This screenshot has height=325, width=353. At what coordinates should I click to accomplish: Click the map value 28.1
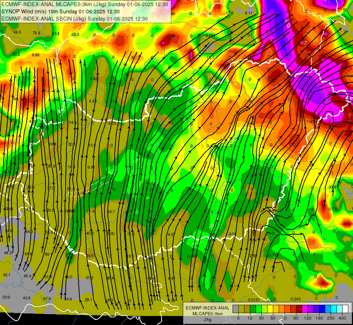(x=88, y=300)
